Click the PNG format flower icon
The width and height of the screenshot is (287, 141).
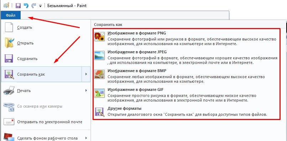click(99, 36)
